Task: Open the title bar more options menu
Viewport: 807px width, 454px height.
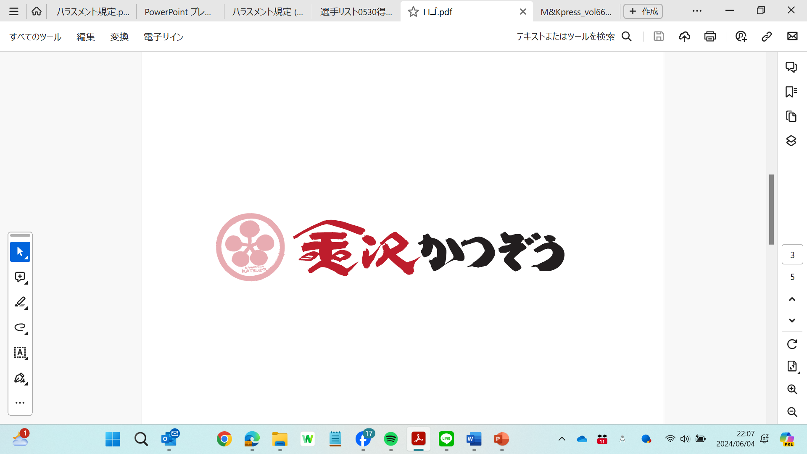Action: [x=697, y=11]
